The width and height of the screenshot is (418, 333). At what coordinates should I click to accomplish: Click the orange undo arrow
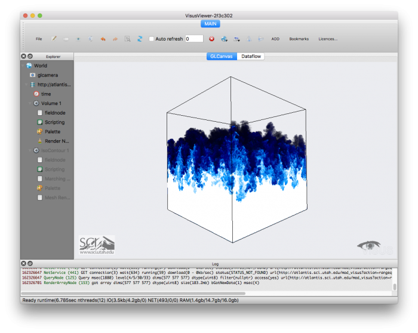(x=103, y=39)
